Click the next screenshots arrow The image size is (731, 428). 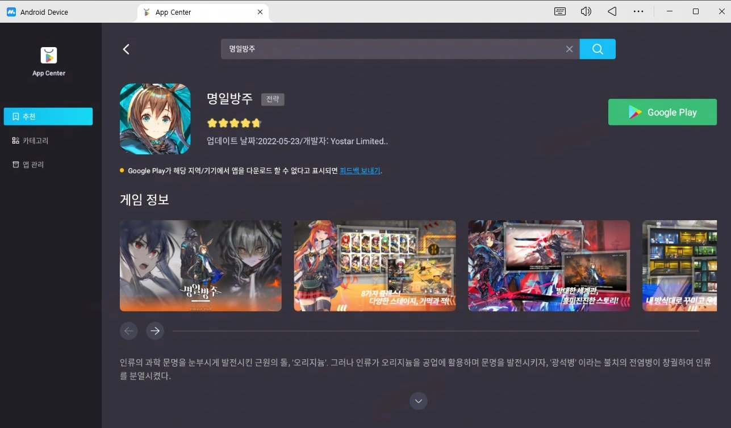click(154, 330)
